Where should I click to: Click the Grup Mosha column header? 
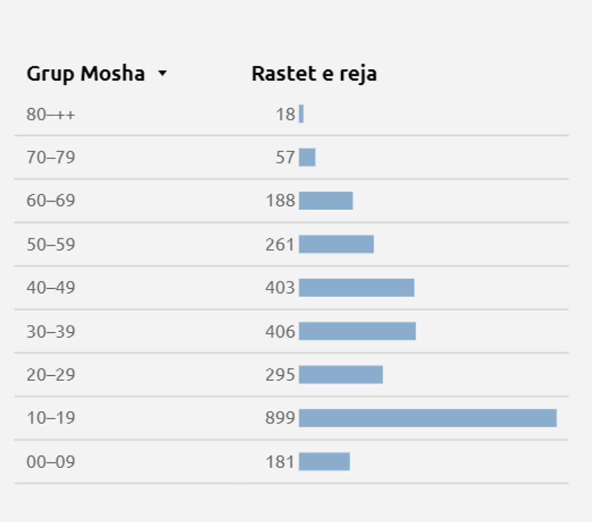tap(85, 74)
